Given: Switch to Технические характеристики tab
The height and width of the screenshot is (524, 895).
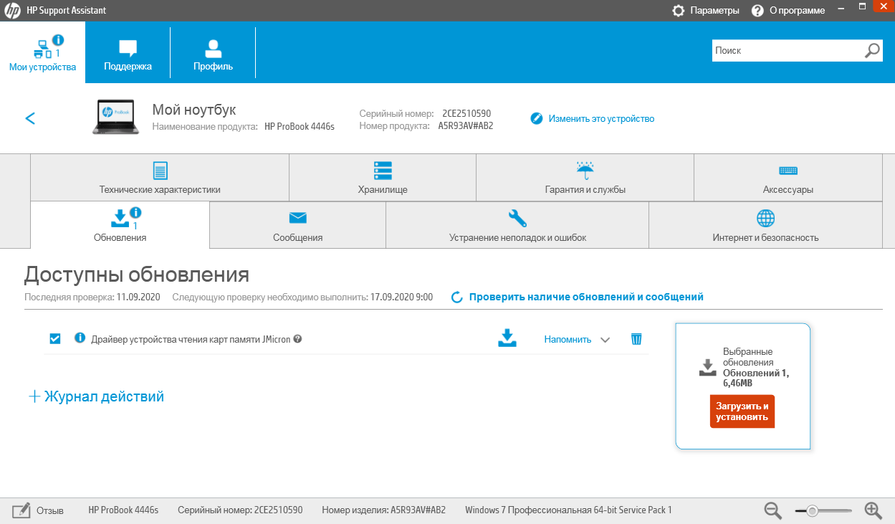Looking at the screenshot, I should pyautogui.click(x=160, y=178).
